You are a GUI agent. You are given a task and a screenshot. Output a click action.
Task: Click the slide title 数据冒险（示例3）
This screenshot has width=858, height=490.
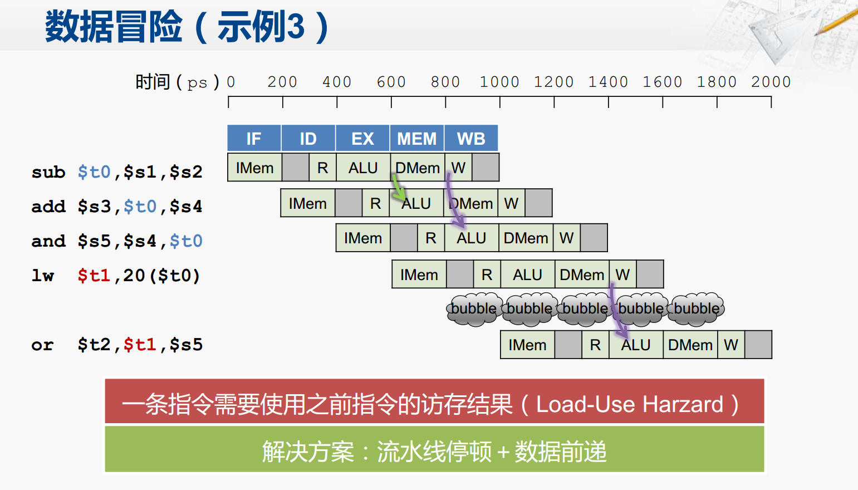pos(187,26)
